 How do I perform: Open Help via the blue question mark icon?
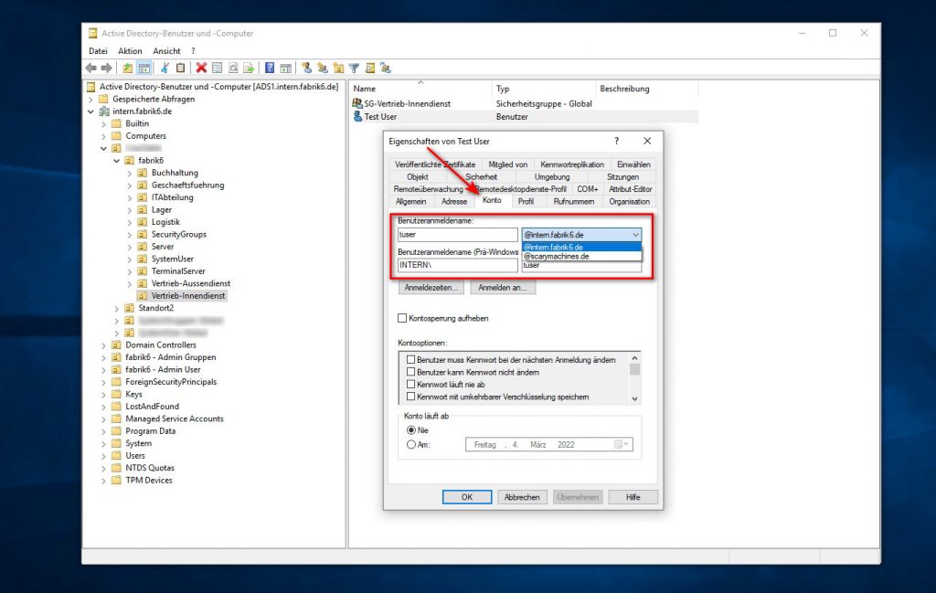pyautogui.click(x=271, y=67)
